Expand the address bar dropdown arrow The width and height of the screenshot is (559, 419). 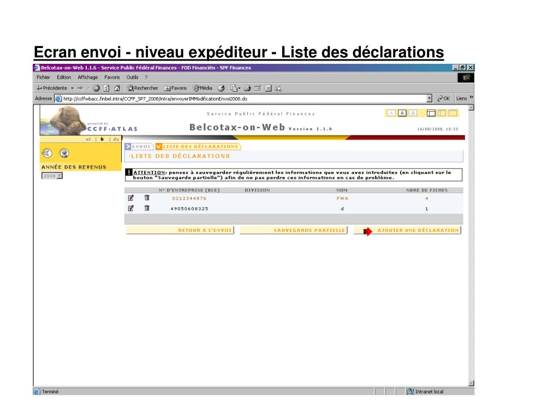click(429, 98)
